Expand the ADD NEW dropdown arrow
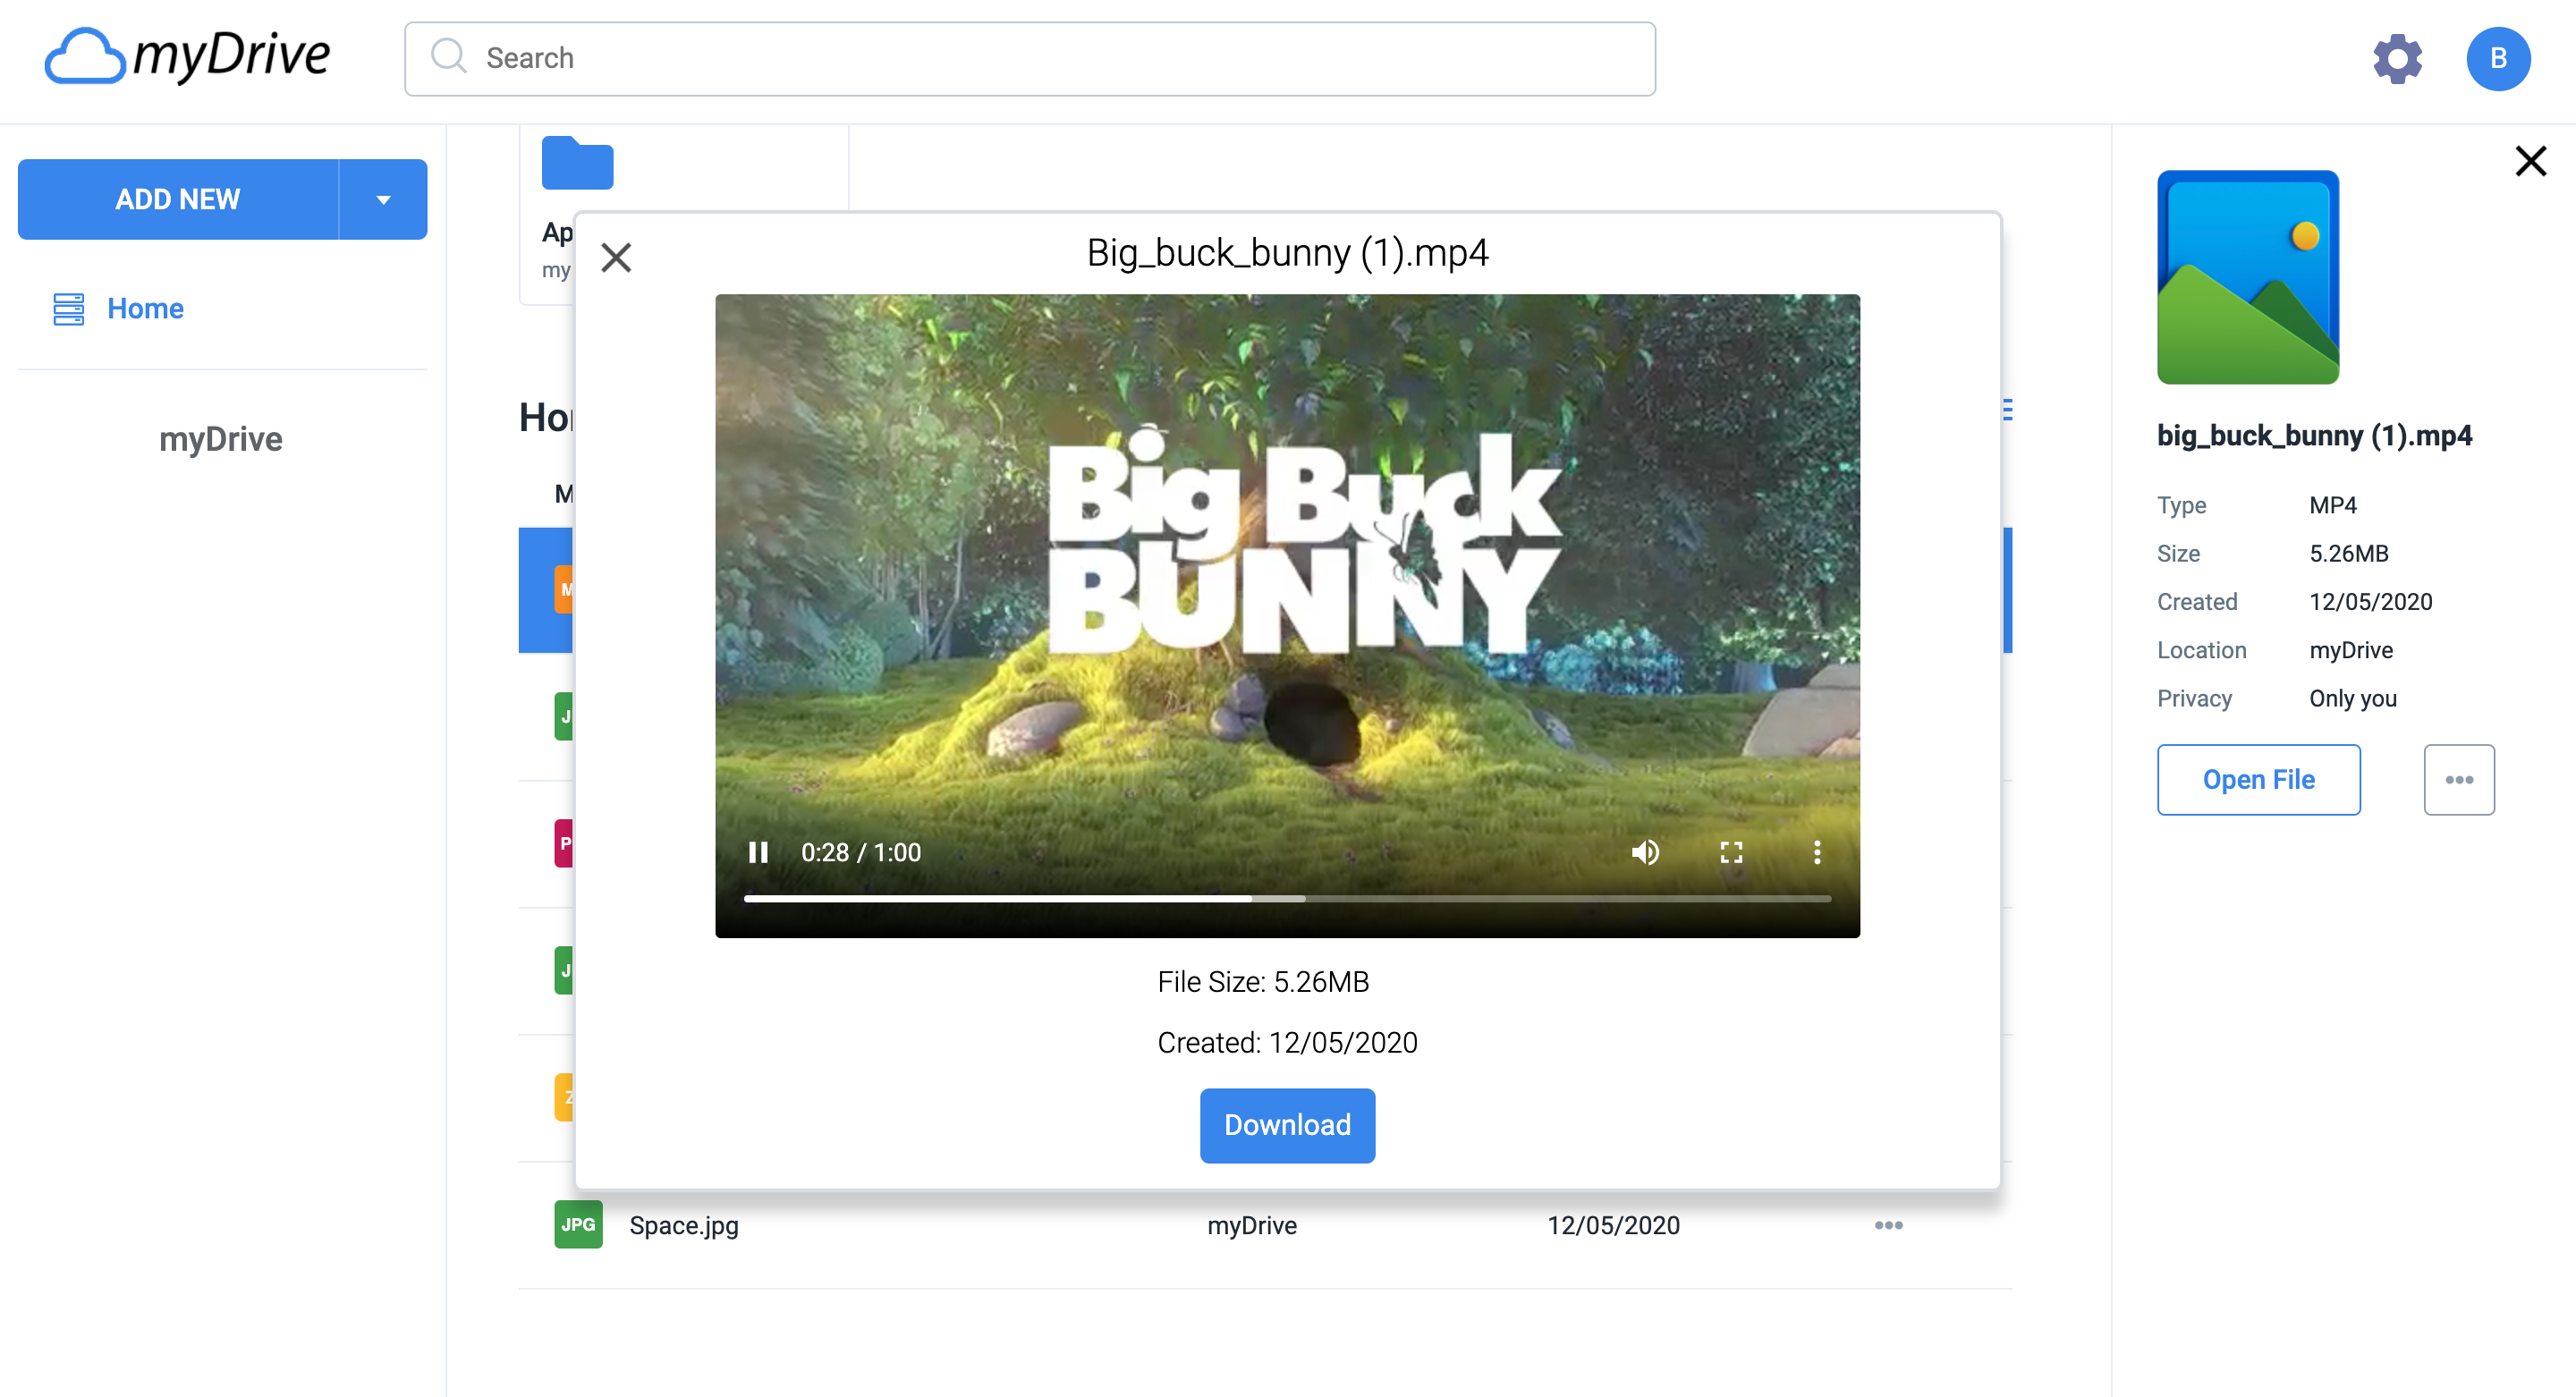Image resolution: width=2576 pixels, height=1397 pixels. [383, 199]
